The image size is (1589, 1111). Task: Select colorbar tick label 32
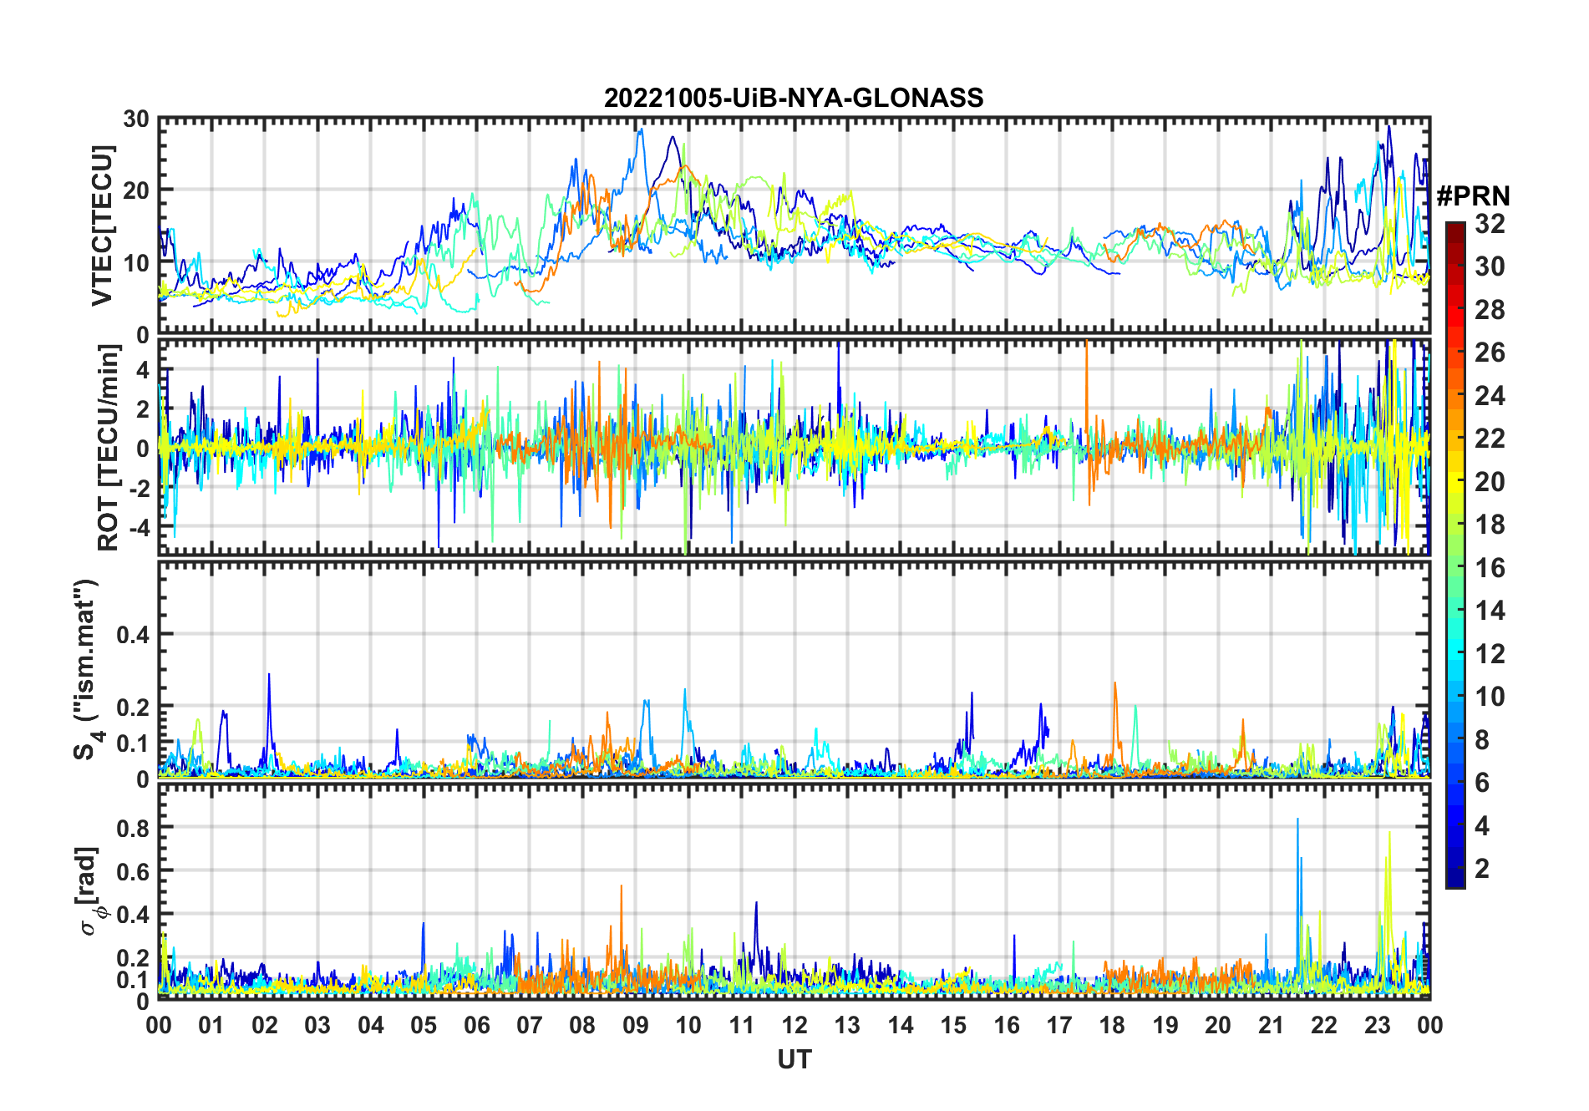point(1490,224)
